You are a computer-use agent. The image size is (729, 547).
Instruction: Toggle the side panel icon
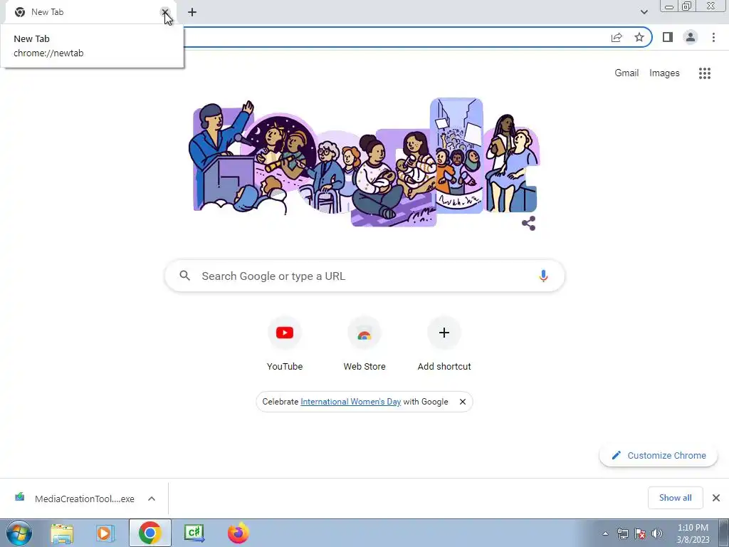click(x=668, y=37)
